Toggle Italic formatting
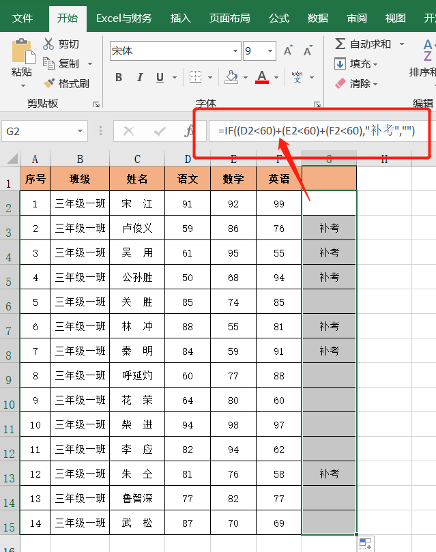Screen dimensions: 436x552 point(140,78)
